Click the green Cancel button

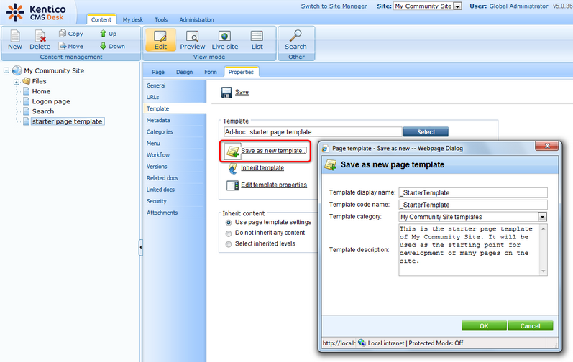click(531, 326)
